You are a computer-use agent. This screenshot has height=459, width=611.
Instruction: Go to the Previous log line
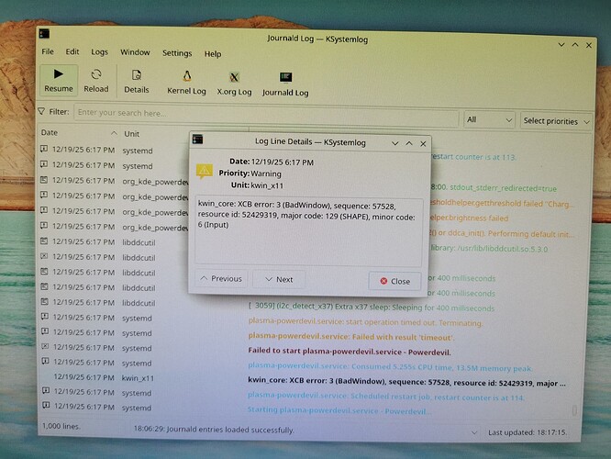220,279
